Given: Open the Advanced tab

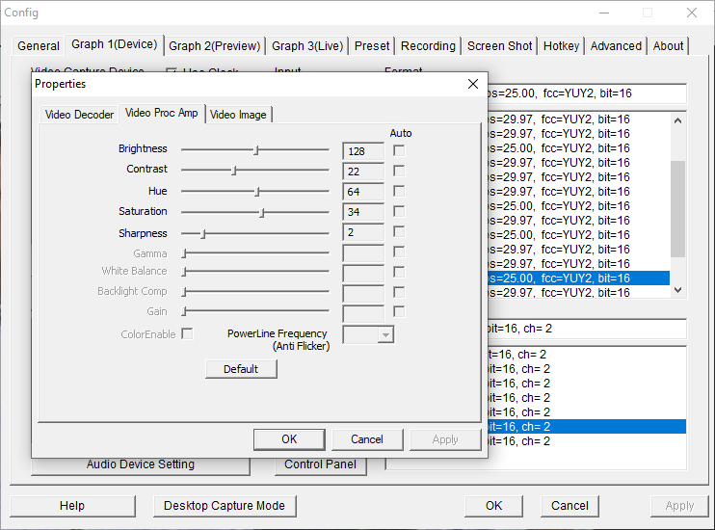Looking at the screenshot, I should (x=616, y=46).
